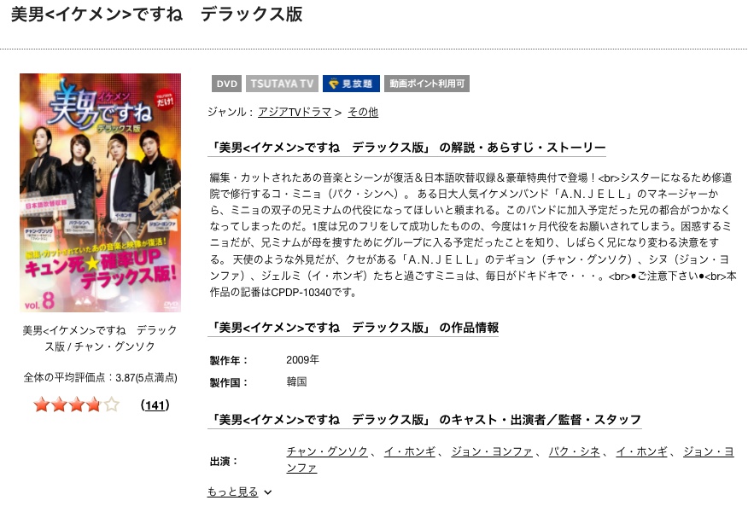Expand cast list with もっと見る chevron
This screenshot has height=512, width=748.
point(267,492)
